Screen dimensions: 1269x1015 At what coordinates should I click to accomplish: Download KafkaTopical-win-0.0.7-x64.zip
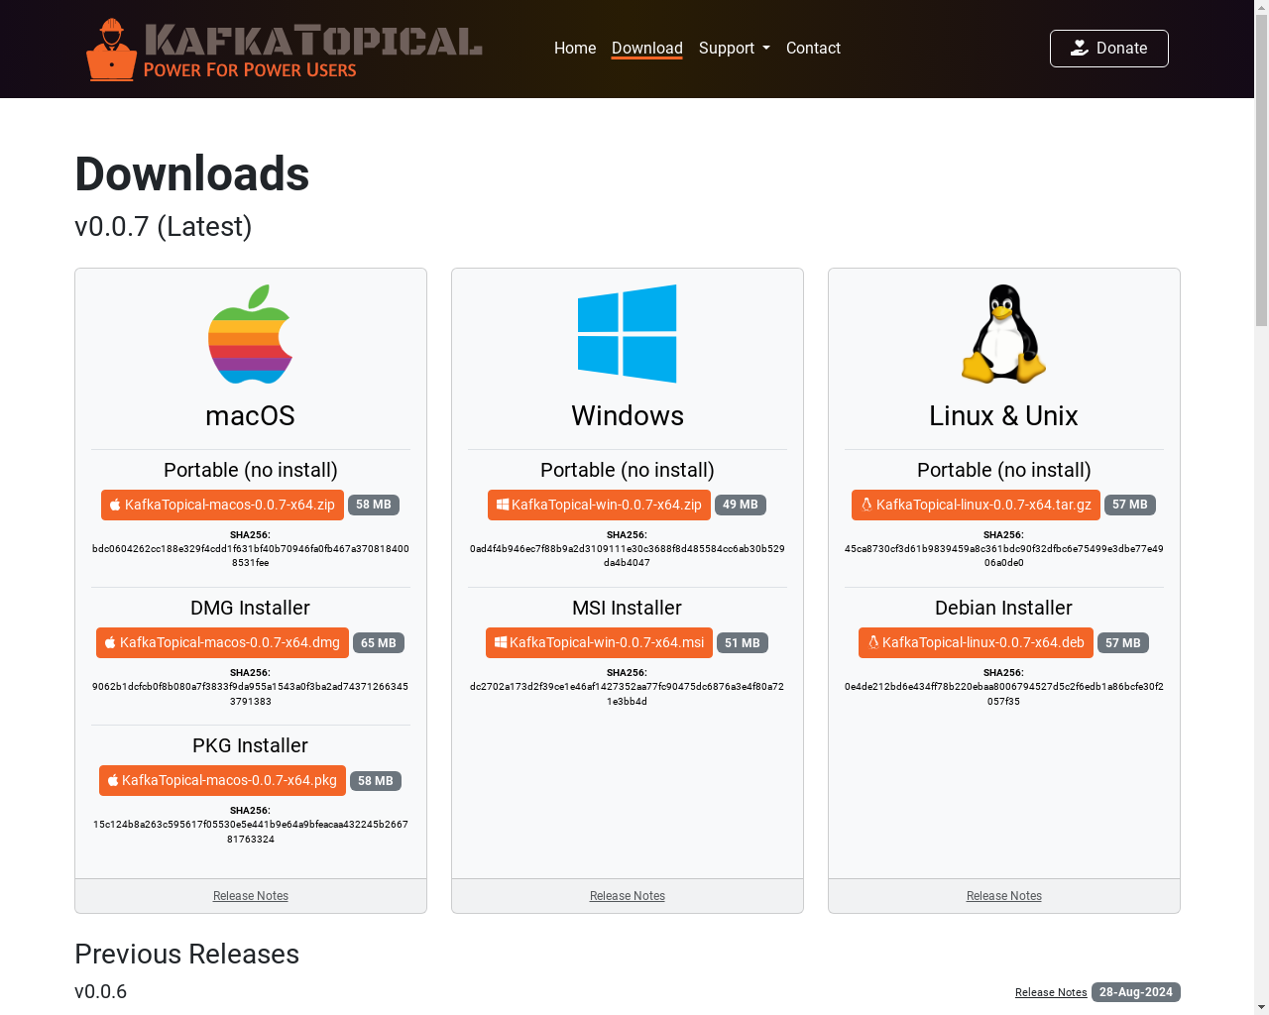(599, 505)
